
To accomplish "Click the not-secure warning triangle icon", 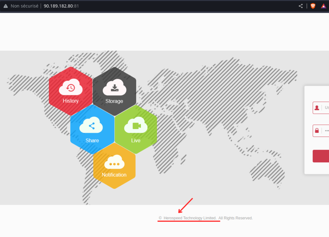I will coord(6,6).
